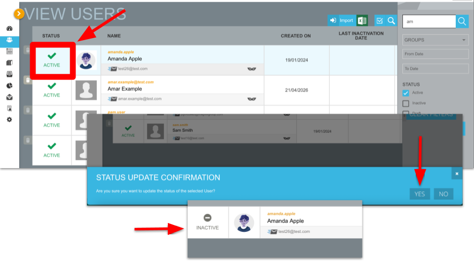Click the 19/01/2024 date for Amanda Apple
This screenshot has height=267, width=474.
(x=297, y=60)
